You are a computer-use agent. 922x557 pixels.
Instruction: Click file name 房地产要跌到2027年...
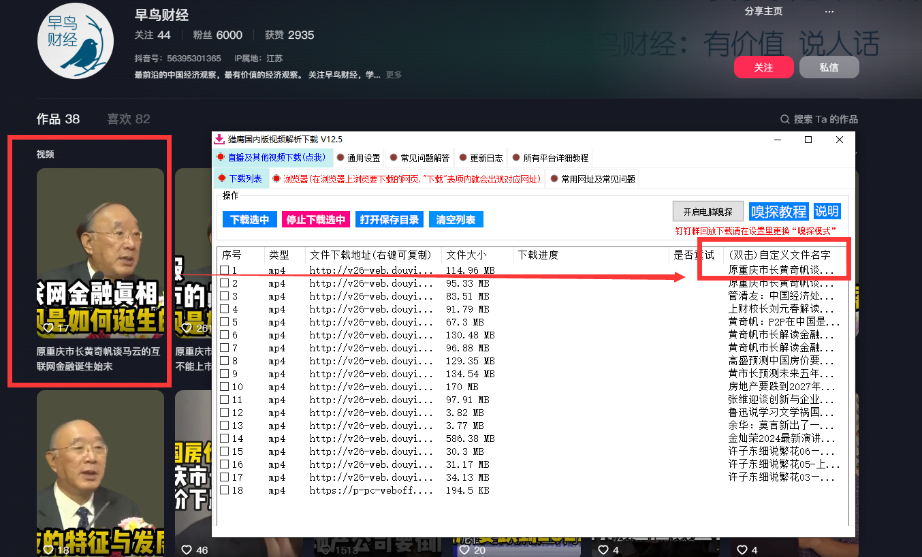[x=781, y=387]
